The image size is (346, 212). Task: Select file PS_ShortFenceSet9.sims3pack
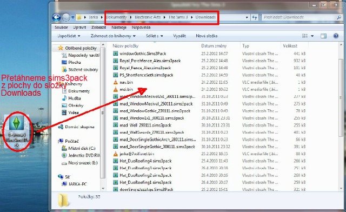147,75
